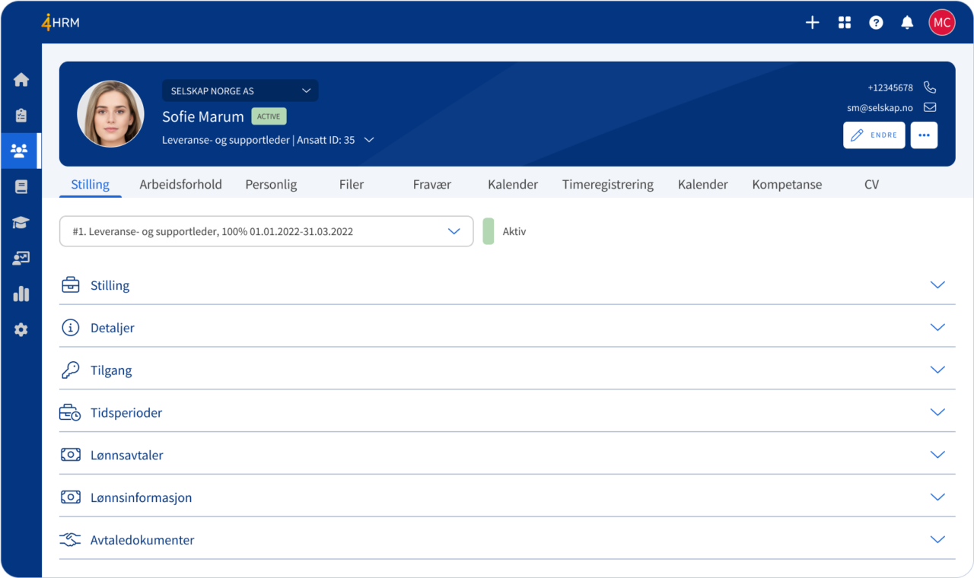The width and height of the screenshot is (974, 578).
Task: Open the three-dots more options button
Action: 924,135
